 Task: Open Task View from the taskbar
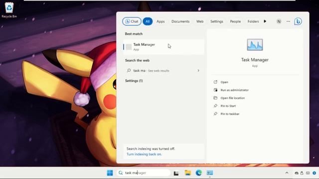point(176,173)
